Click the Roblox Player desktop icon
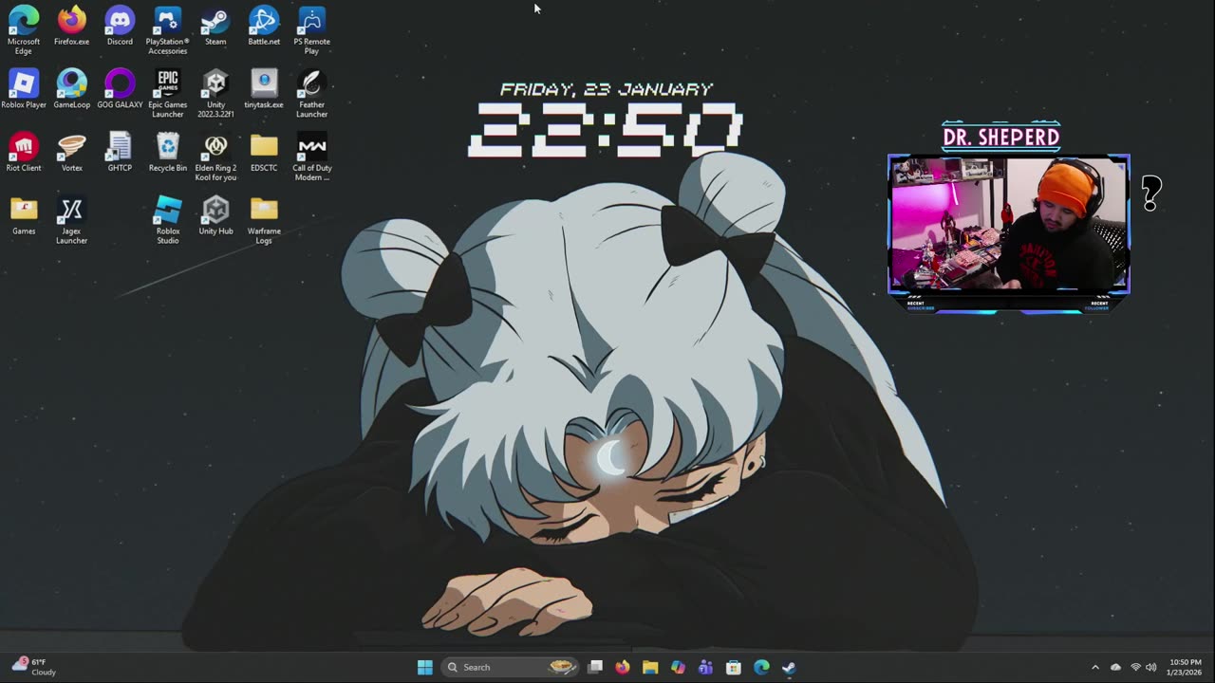The image size is (1215, 683). click(24, 89)
